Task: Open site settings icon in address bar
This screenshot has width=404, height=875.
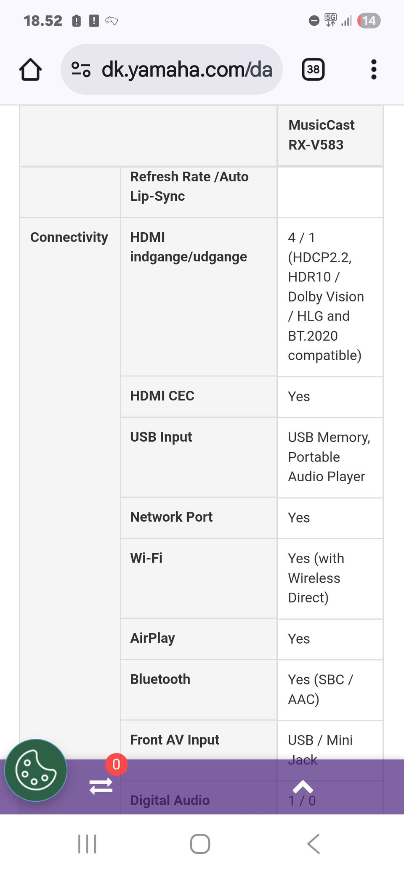Action: coord(81,69)
